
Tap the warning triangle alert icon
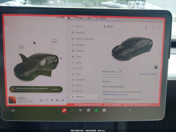[13, 89]
